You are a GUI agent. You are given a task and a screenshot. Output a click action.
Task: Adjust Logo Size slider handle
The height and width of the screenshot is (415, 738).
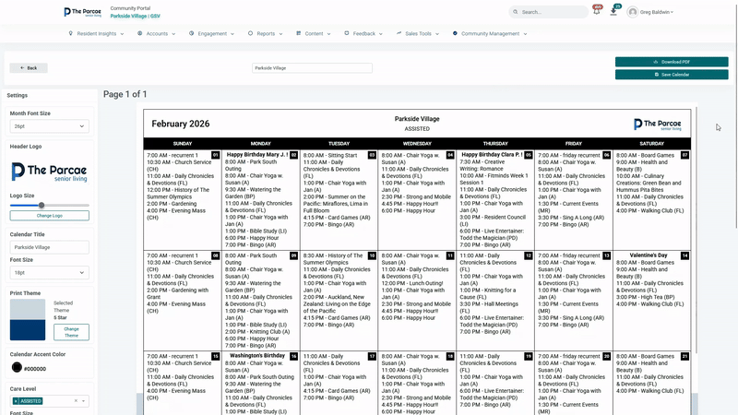42,205
